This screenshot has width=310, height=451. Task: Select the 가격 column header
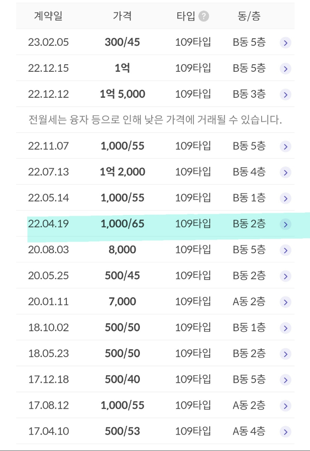coord(122,16)
